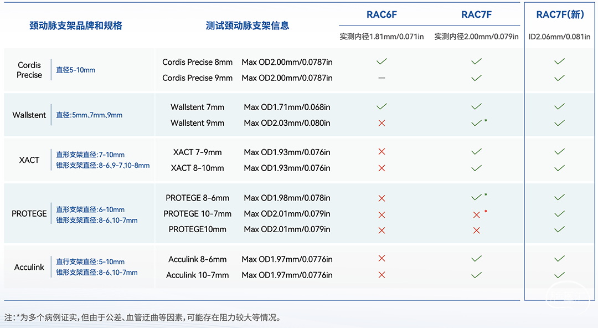Click the 直径5-10mm specification text
Screen dimensions: 598x328
[x=75, y=70]
